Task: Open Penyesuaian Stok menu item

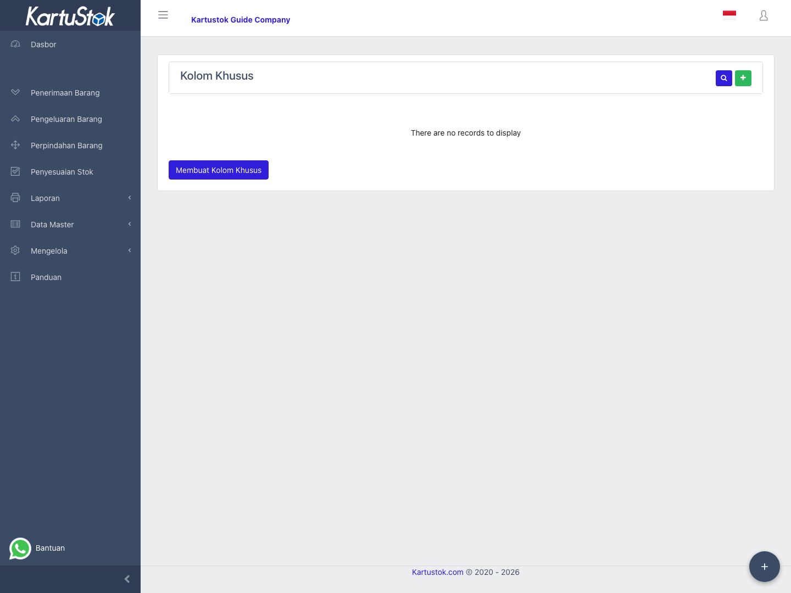Action: tap(70, 172)
